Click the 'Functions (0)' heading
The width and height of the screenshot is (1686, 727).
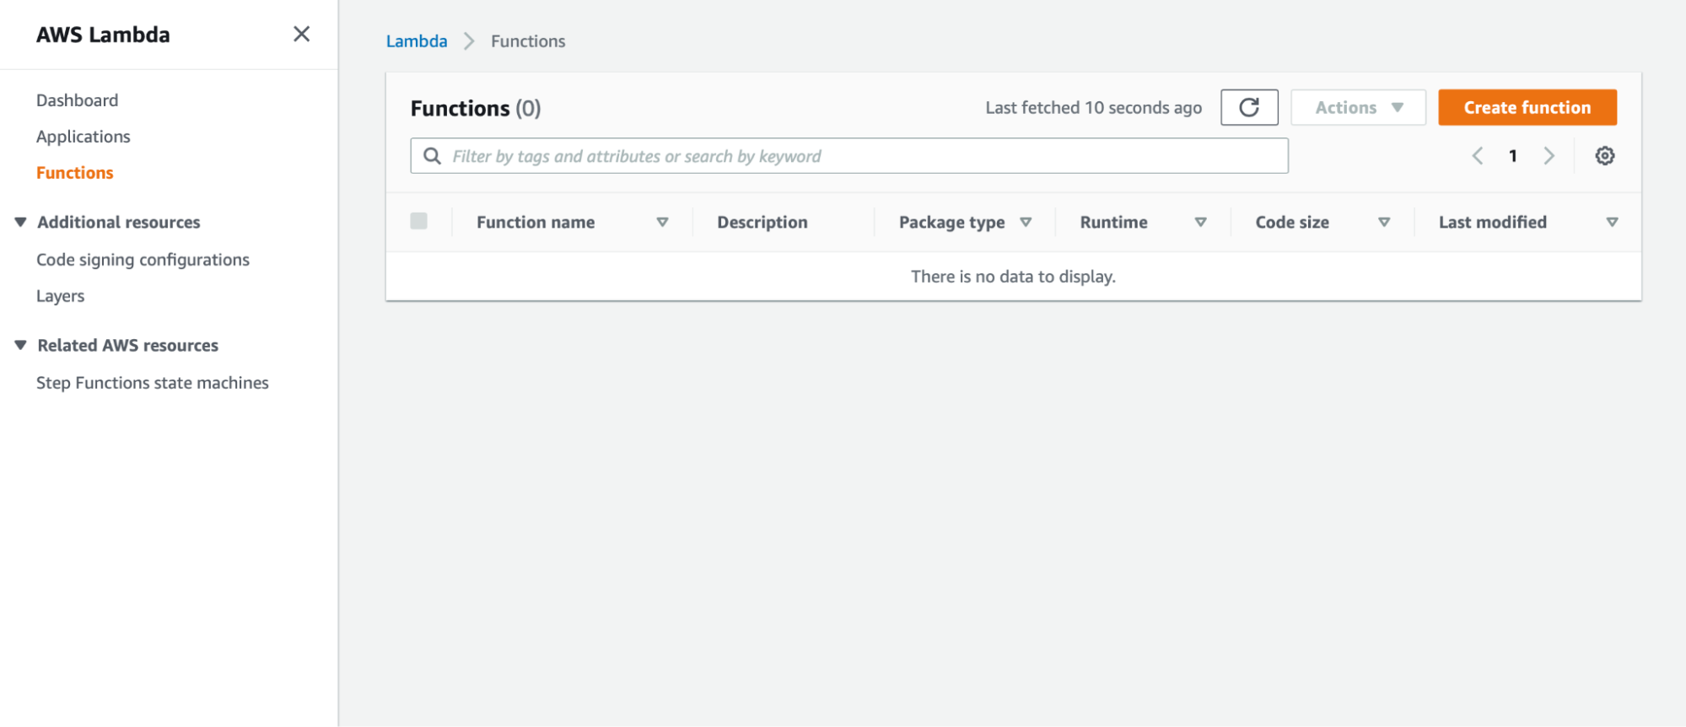point(476,108)
